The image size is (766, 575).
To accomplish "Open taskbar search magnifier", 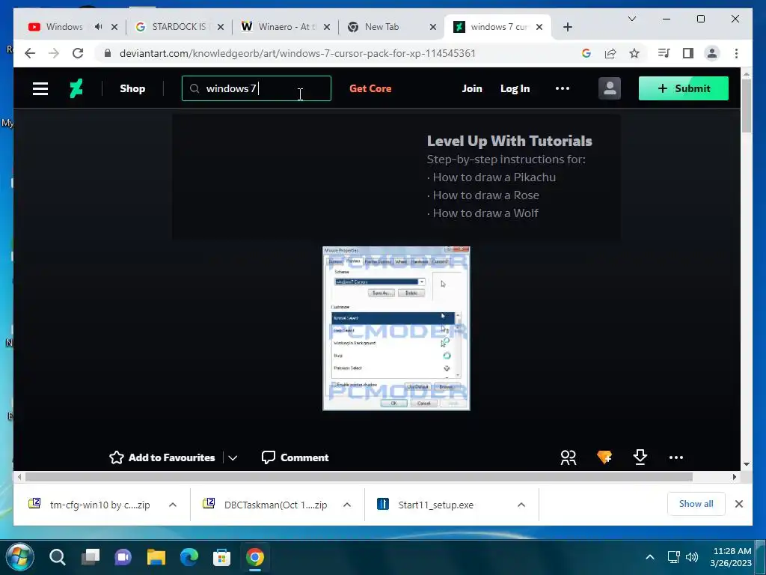I will 57,557.
